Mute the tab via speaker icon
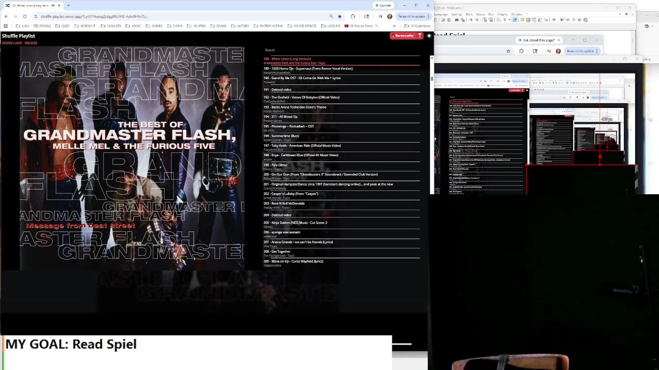 click(53, 5)
